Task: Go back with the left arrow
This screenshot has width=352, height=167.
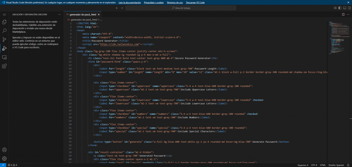Action: (117, 8)
